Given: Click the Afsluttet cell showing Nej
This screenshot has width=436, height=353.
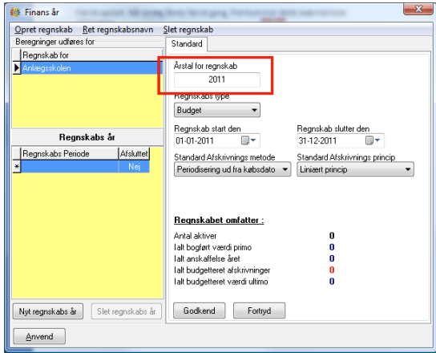Looking at the screenshot, I should click(134, 167).
